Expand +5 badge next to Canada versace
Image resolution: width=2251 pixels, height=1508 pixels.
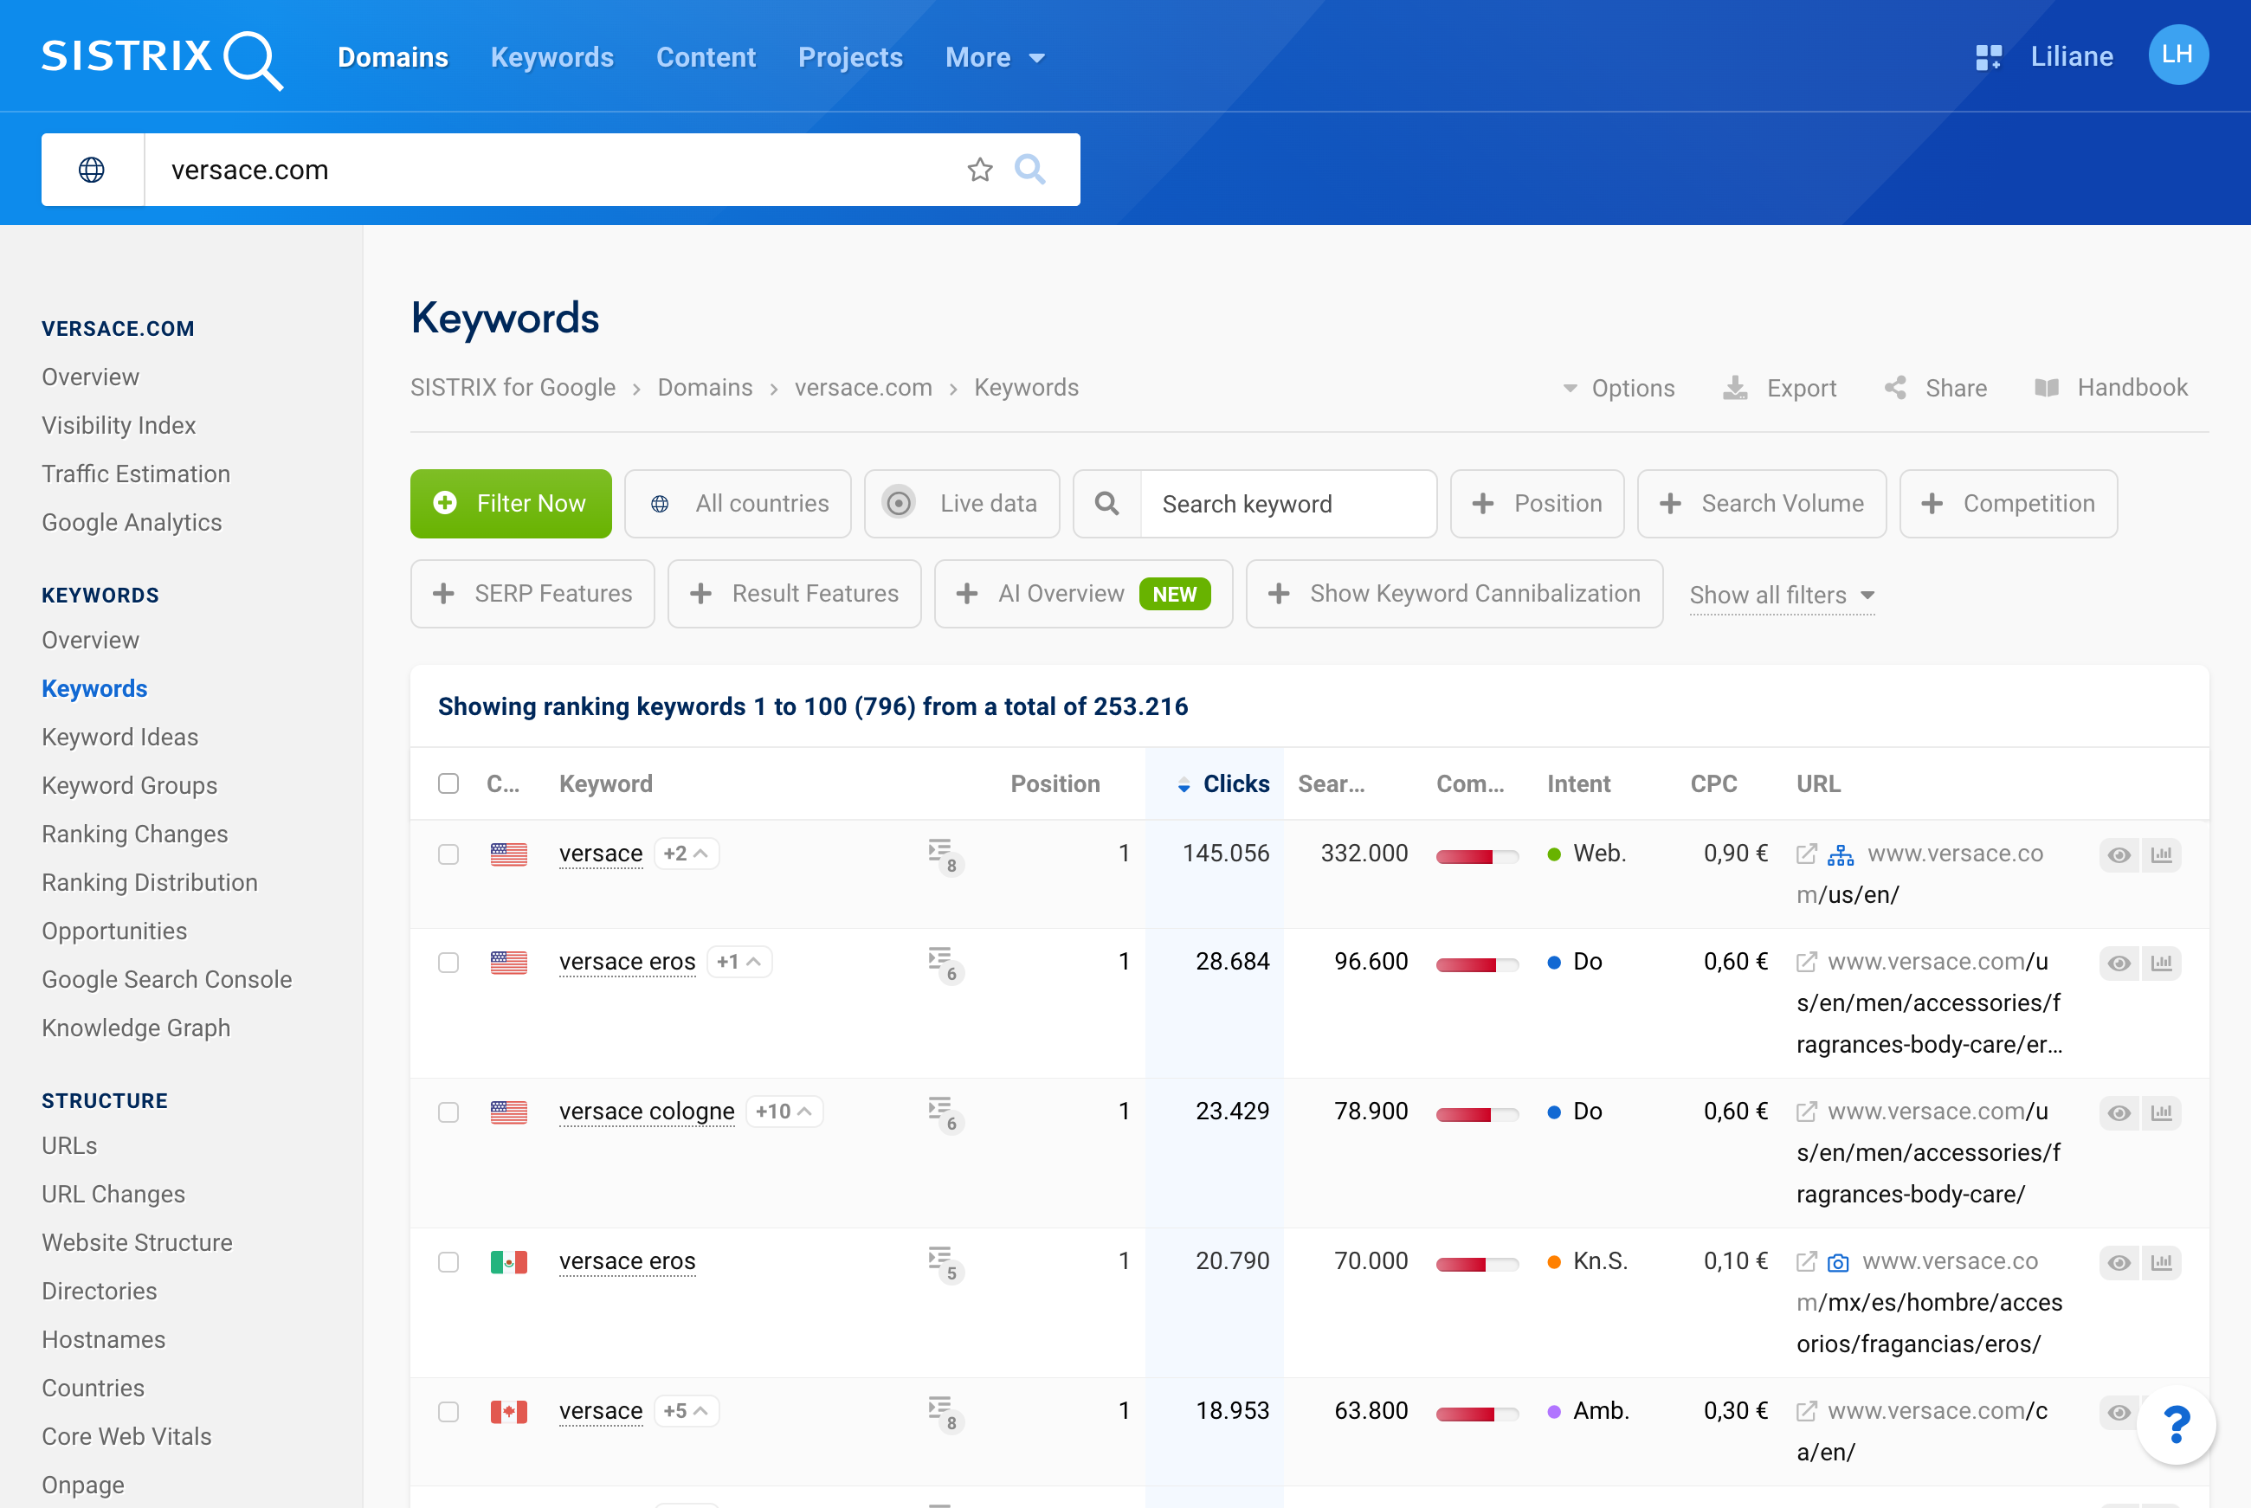click(x=687, y=1410)
